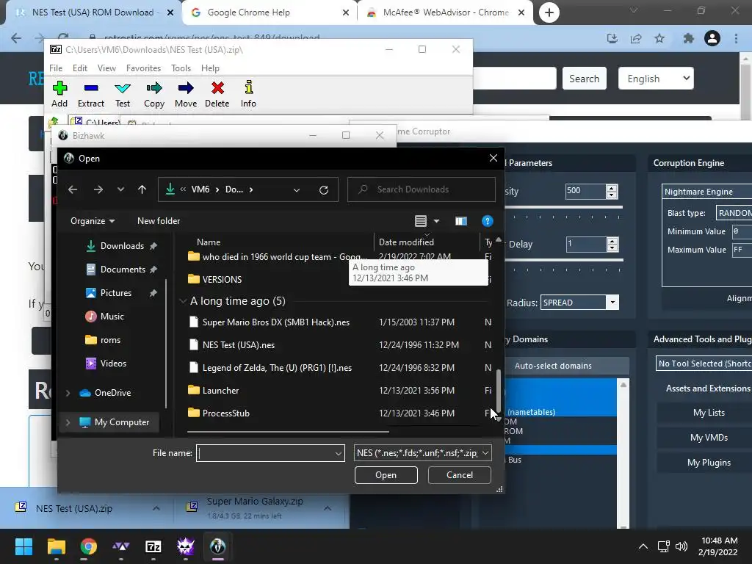This screenshot has height=564, width=752.
Task: Select roms folder in sidebar
Action: [x=110, y=340]
